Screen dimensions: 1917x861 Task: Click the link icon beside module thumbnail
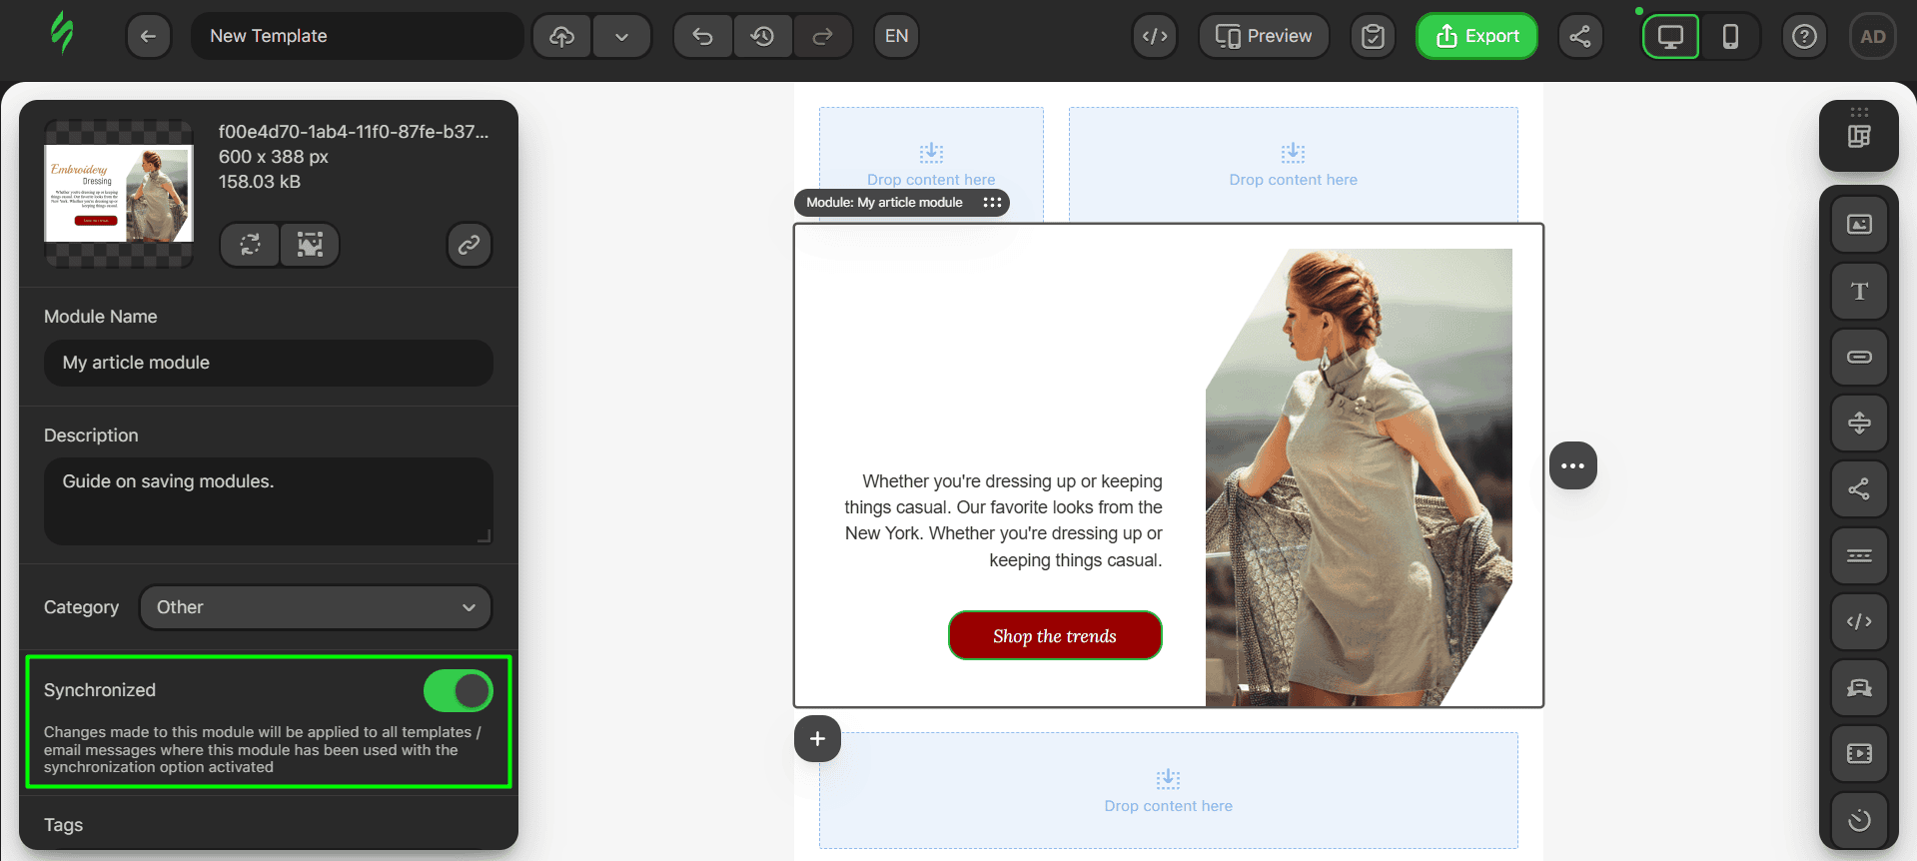(469, 245)
